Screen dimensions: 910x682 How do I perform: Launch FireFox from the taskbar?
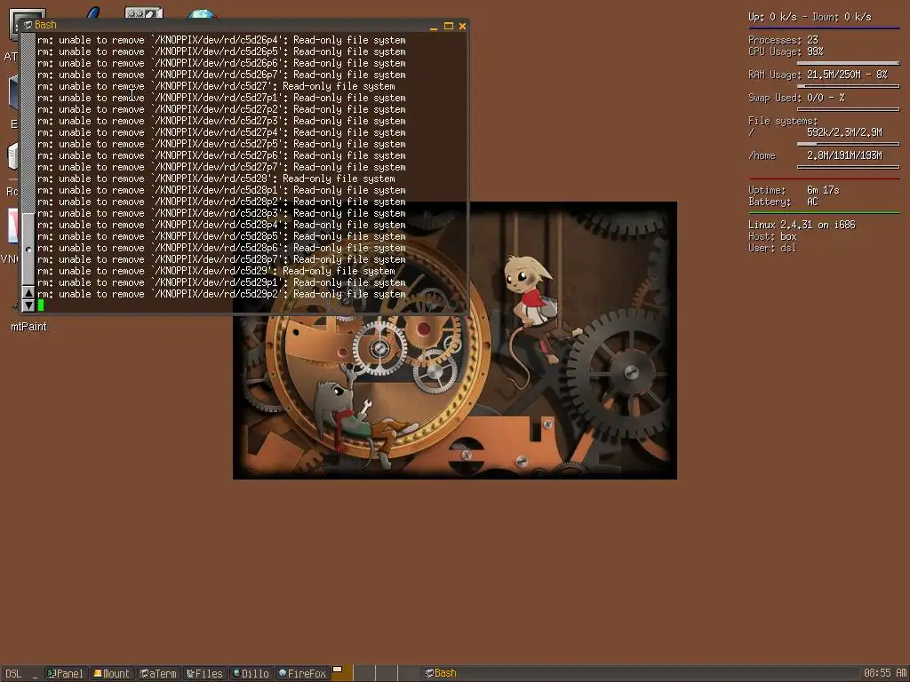[x=302, y=673]
